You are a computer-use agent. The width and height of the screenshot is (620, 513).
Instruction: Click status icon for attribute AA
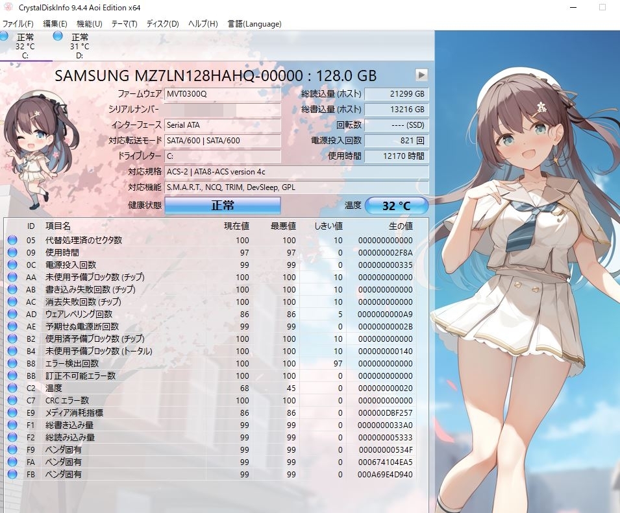pos(12,277)
